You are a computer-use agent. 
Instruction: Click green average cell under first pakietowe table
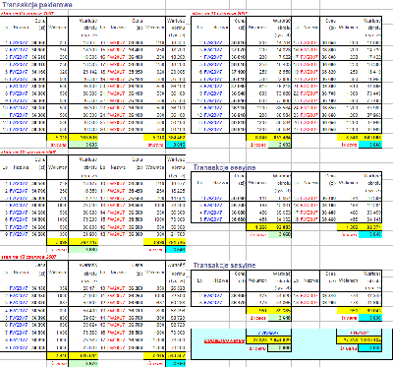[x=84, y=145]
